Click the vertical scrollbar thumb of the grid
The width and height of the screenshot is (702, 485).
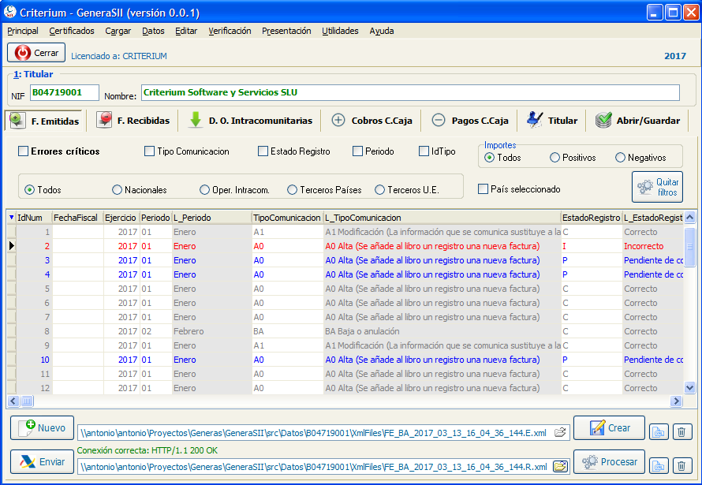pos(689,246)
